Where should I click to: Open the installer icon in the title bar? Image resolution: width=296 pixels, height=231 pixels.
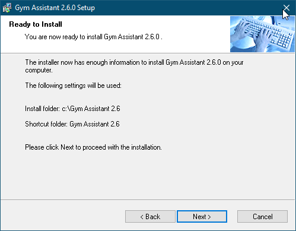(x=7, y=8)
